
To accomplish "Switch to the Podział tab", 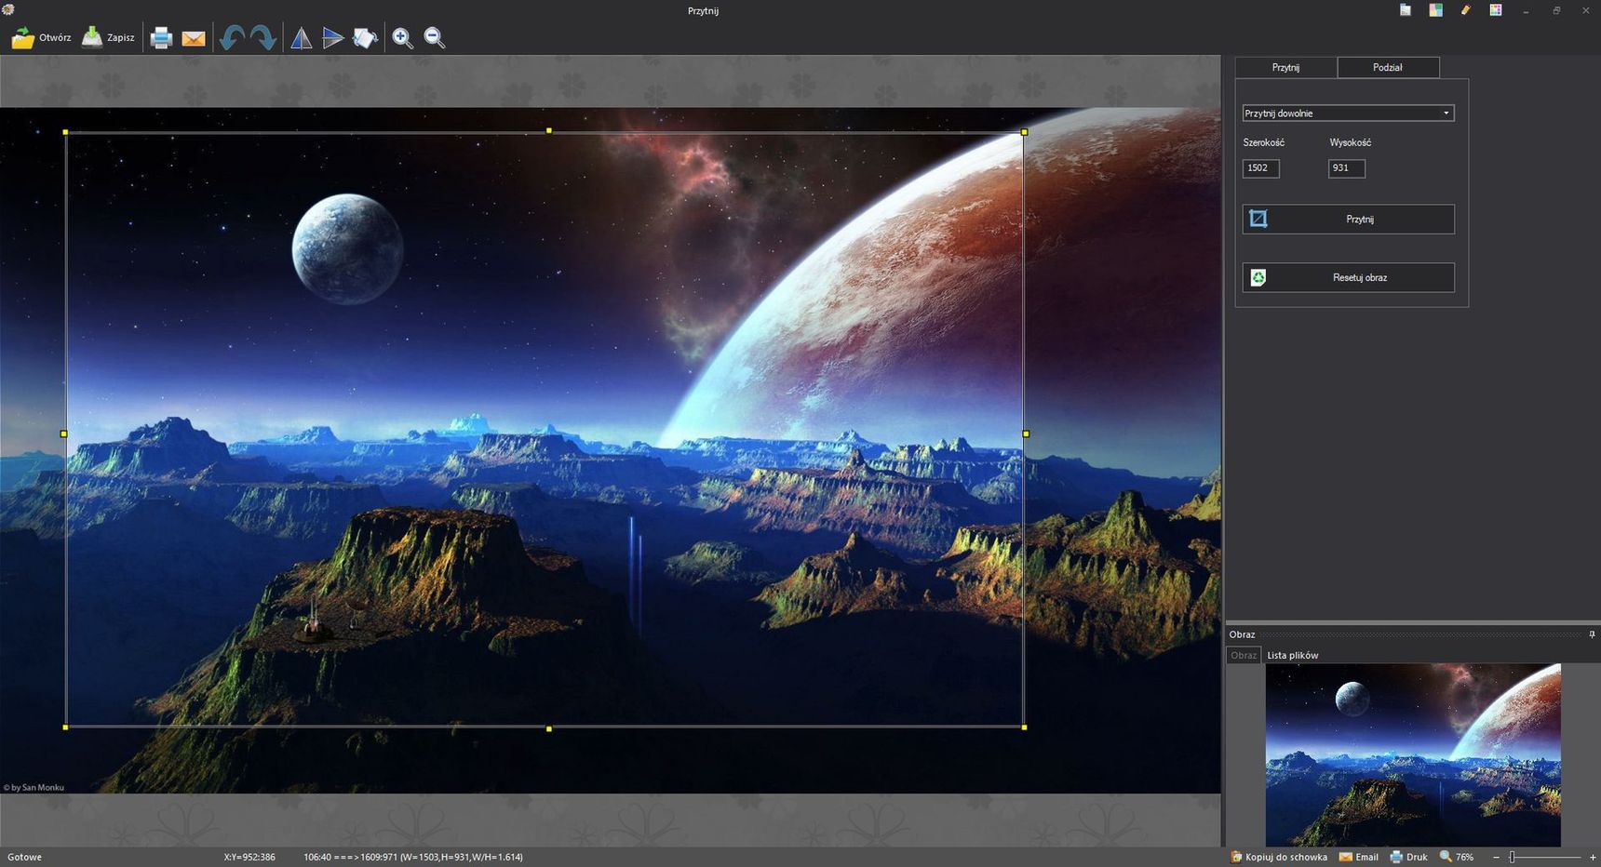I will [1388, 67].
